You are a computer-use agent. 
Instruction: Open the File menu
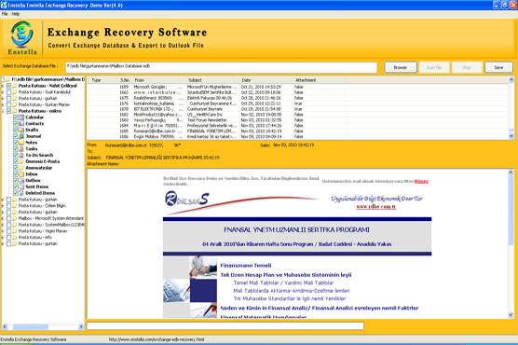point(5,14)
